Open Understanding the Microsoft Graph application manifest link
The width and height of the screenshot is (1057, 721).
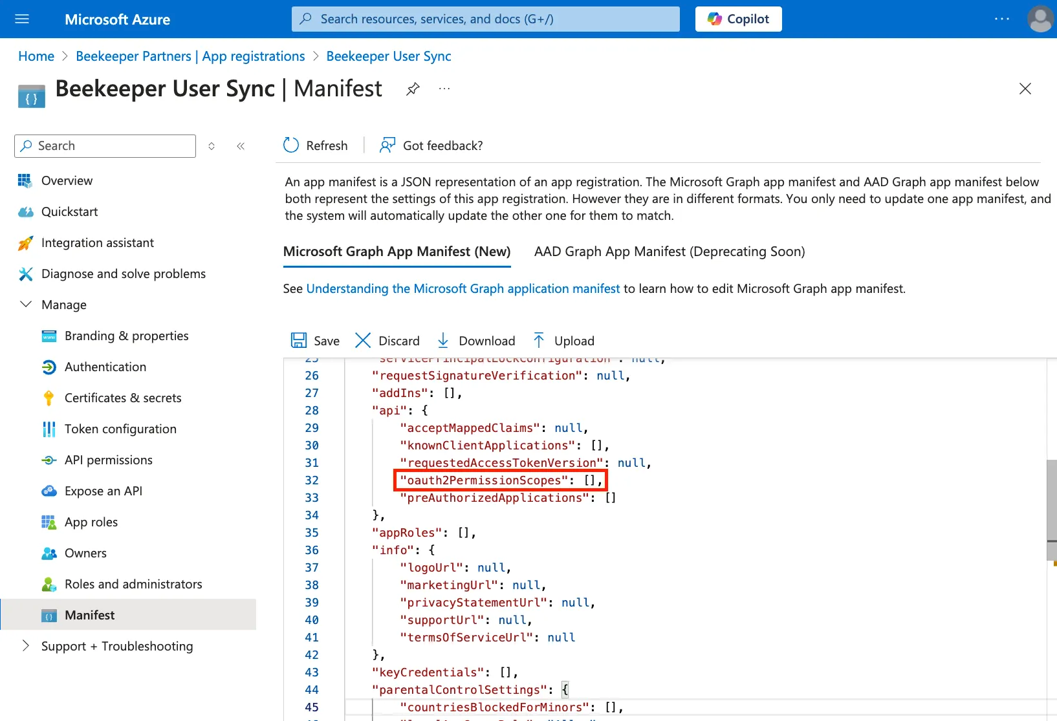463,289
